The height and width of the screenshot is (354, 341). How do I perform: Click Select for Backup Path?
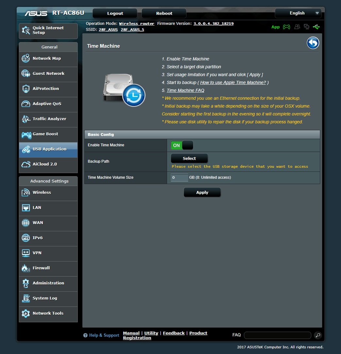pyautogui.click(x=189, y=158)
